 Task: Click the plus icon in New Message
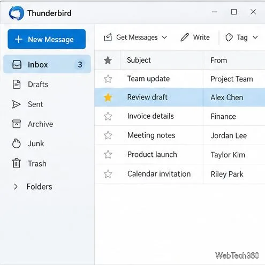19,39
